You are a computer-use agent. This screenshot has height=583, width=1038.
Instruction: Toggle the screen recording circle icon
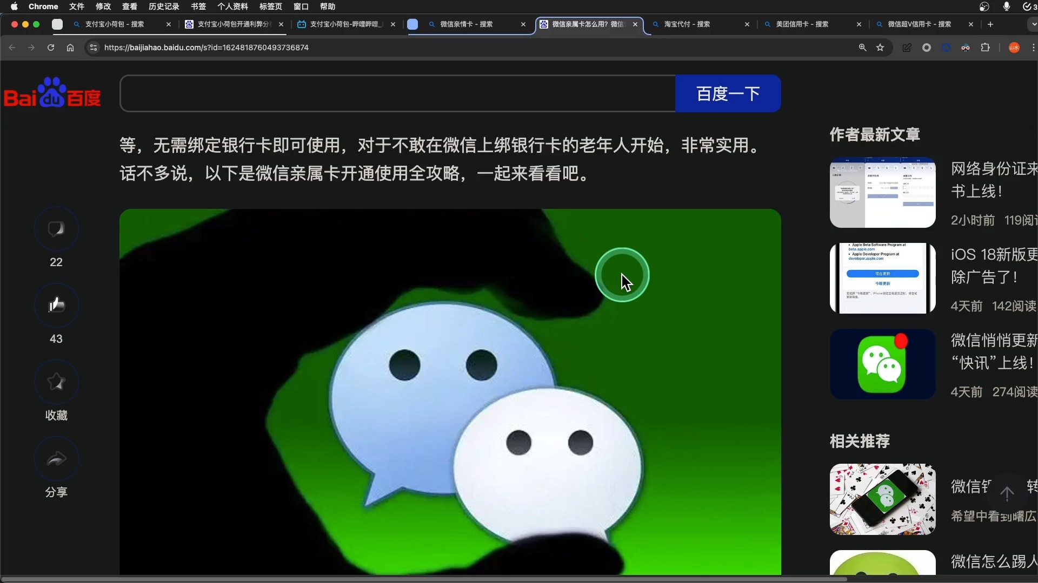(x=927, y=48)
